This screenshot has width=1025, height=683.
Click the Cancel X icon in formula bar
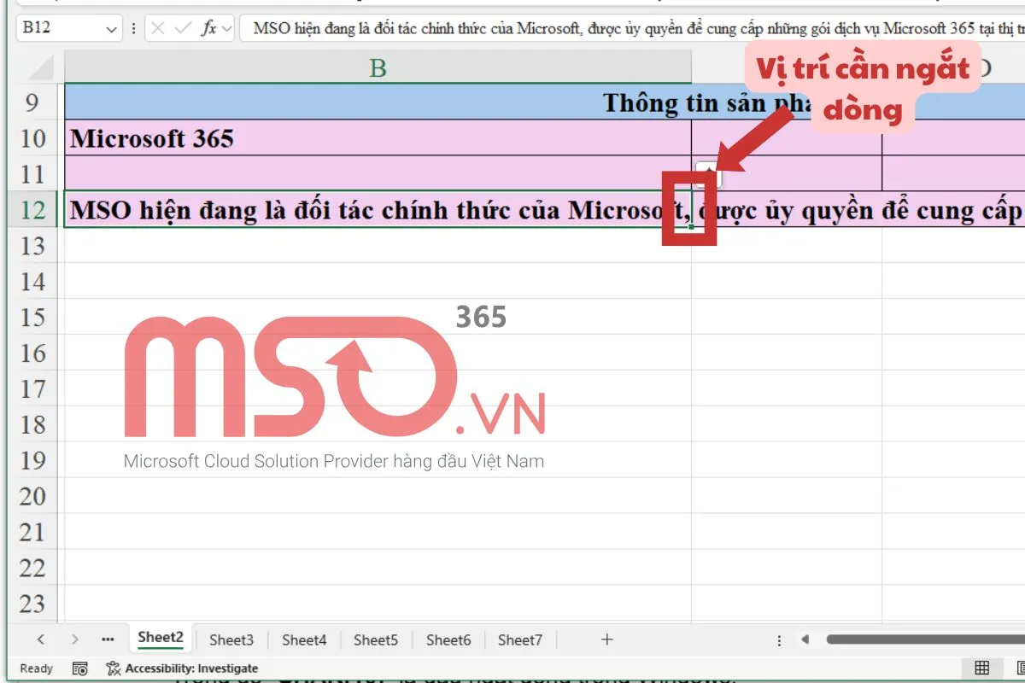point(157,28)
